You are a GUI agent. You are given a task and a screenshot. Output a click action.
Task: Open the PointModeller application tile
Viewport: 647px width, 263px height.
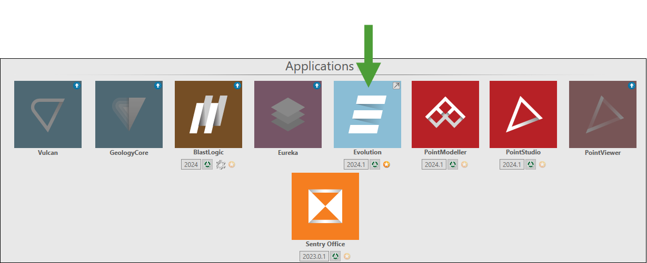[445, 114]
